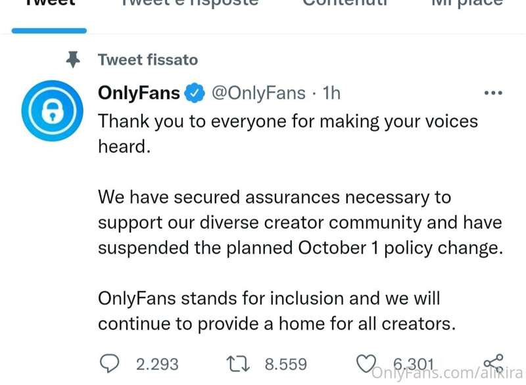Click the 6.301 likes count

click(414, 364)
